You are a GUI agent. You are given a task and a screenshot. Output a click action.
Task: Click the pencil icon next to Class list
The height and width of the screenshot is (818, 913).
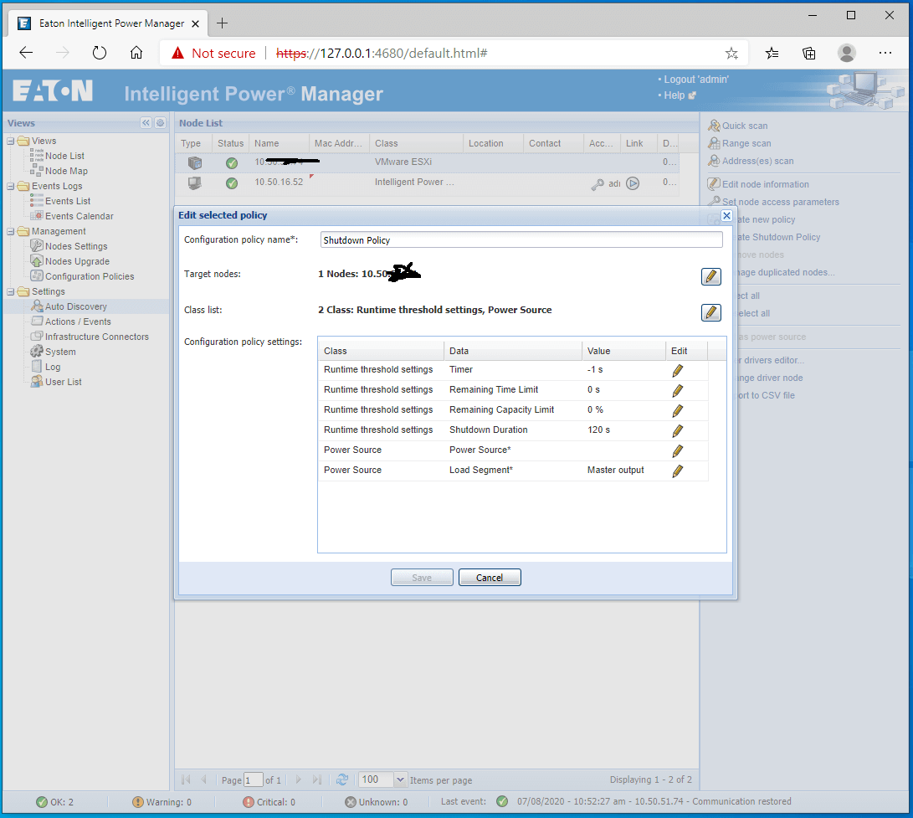(710, 312)
